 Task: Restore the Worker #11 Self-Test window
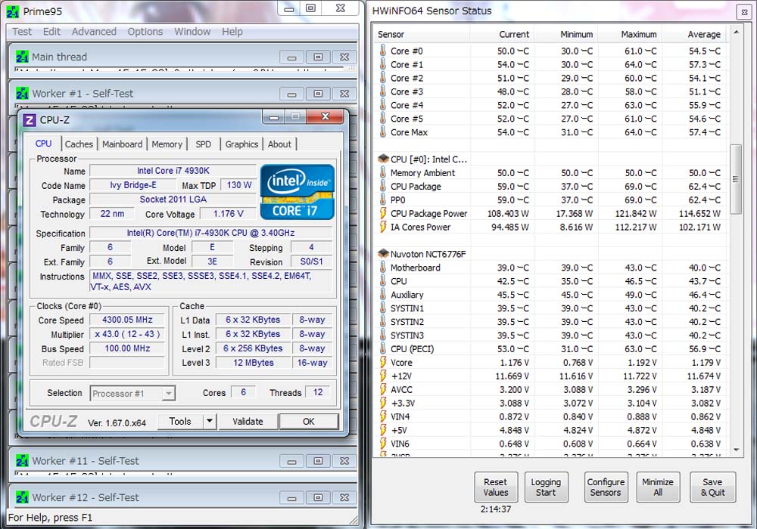click(x=318, y=460)
